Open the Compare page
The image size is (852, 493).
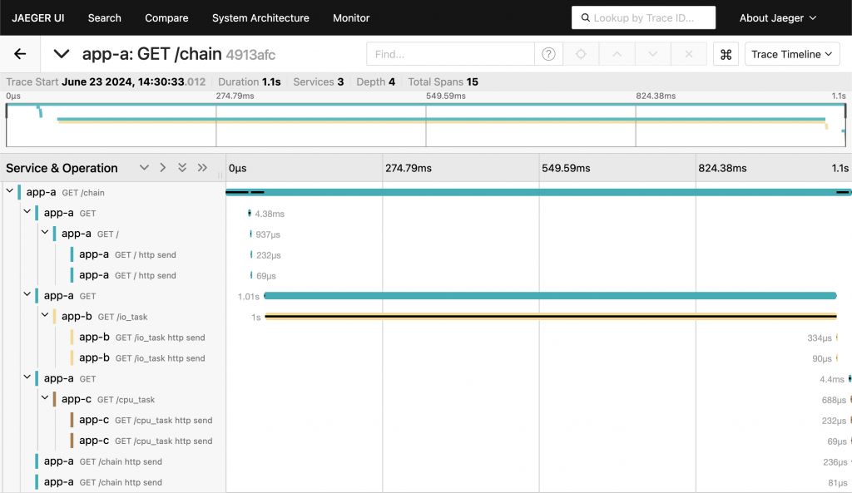click(166, 18)
